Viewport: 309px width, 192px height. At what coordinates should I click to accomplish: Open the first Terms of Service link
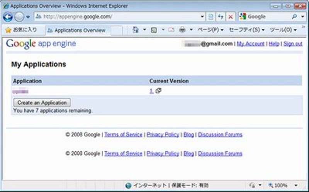point(123,135)
